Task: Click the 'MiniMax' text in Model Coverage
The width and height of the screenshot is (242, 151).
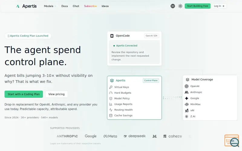Action: point(195,104)
